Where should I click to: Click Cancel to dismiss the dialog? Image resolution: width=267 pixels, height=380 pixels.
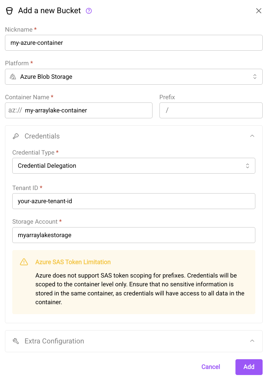click(x=211, y=367)
